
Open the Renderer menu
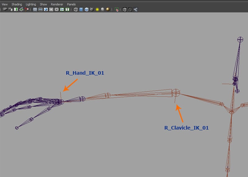57,4
